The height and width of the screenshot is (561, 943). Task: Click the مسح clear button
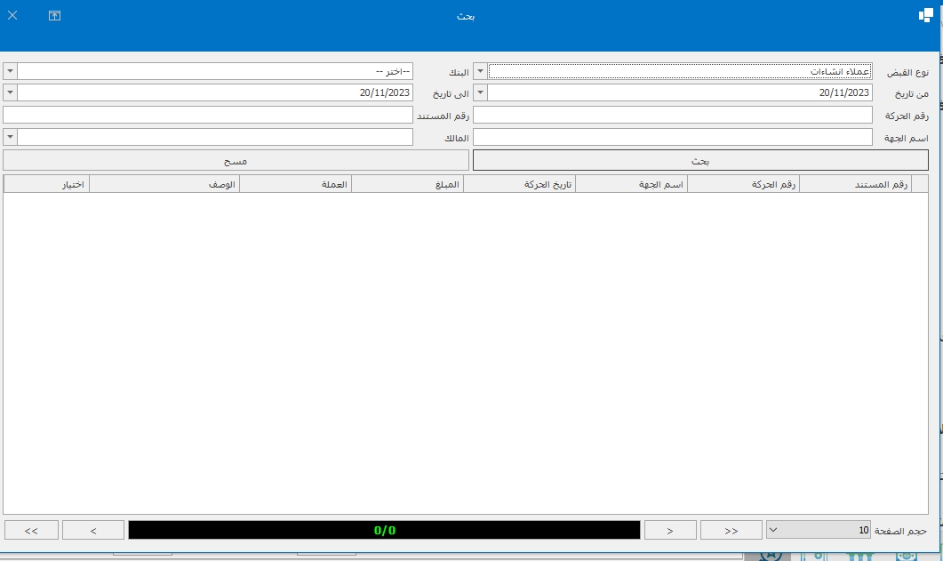[x=236, y=160]
